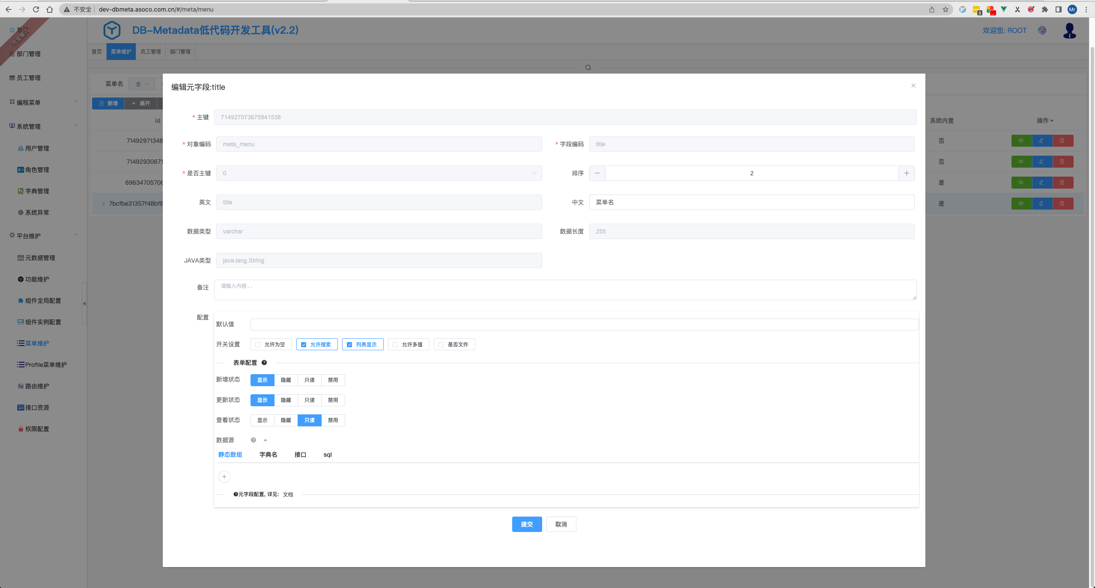Image resolution: width=1095 pixels, height=588 pixels.
Task: Click the 提交 submit button
Action: pos(526,524)
